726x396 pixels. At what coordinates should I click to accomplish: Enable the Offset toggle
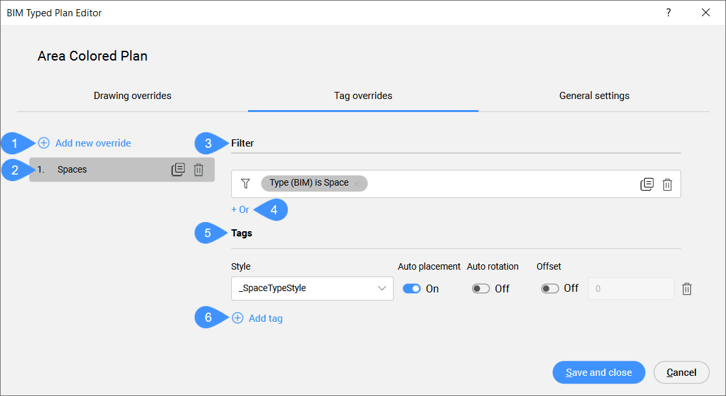point(550,289)
